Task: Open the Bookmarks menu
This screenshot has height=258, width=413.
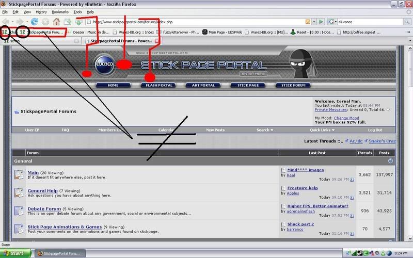Action: 60,11
